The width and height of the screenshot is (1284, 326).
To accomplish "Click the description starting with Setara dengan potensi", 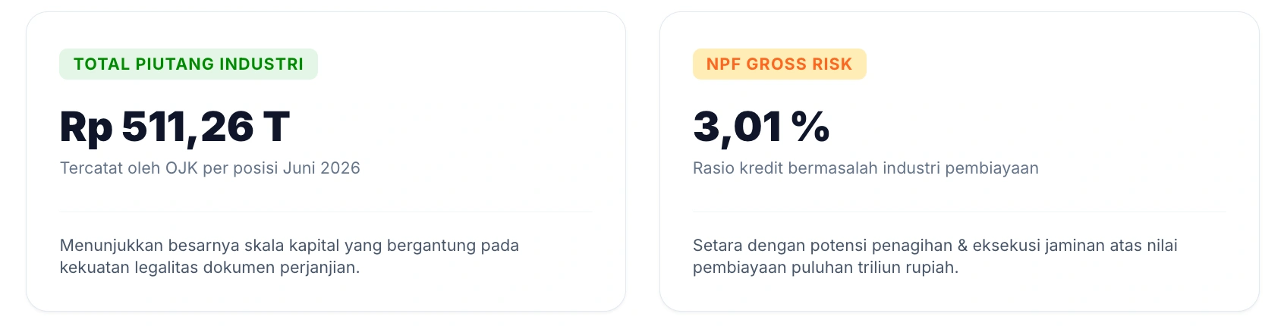I will click(x=935, y=256).
